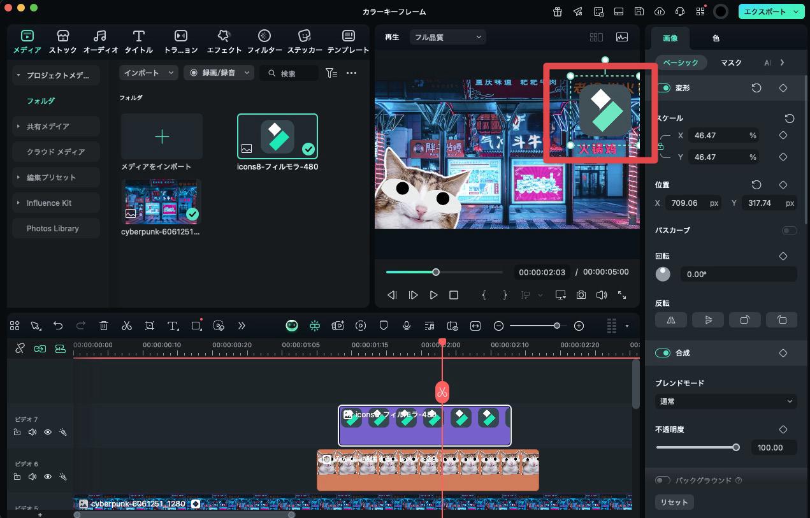Select the Split scissors tool in timeline toolbar
This screenshot has height=518, width=810.
[127, 326]
